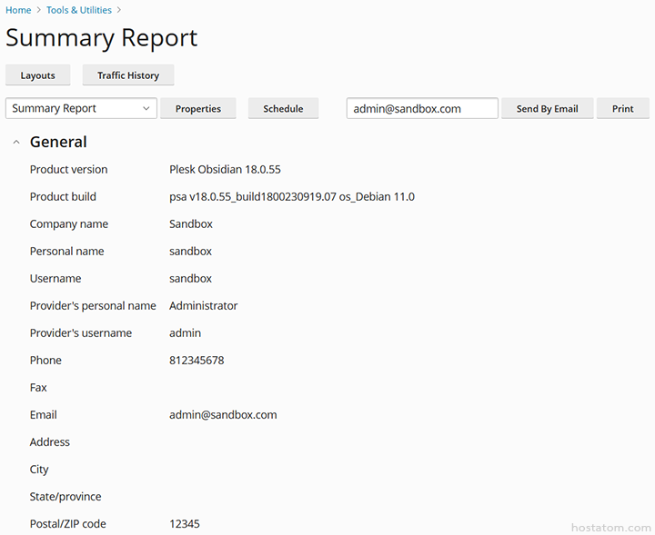Image resolution: width=655 pixels, height=535 pixels.
Task: Print the summary report
Action: coord(622,108)
